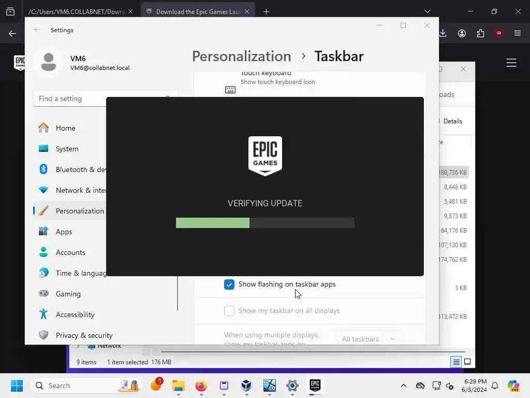This screenshot has height=398, width=530.
Task: Open VirtualBox from the taskbar
Action: pos(246,386)
